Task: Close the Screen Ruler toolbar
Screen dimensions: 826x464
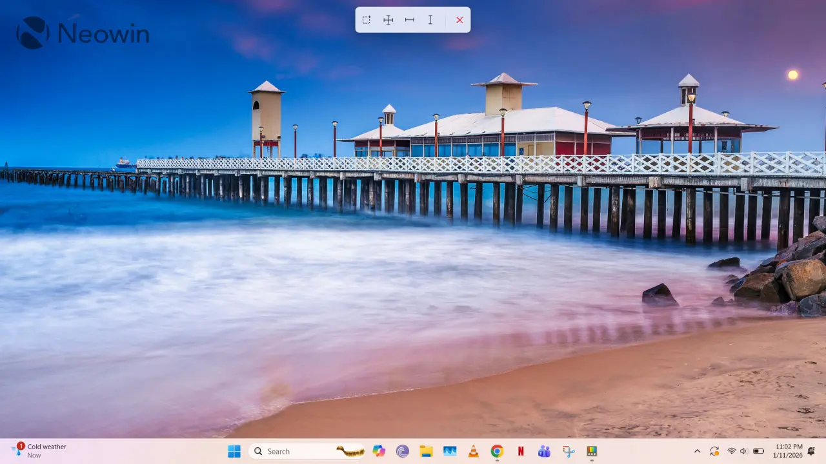Action: 459,20
